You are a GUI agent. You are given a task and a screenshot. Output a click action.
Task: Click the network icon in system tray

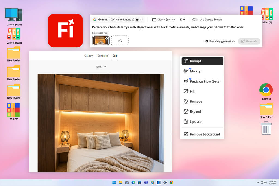(x=262, y=182)
